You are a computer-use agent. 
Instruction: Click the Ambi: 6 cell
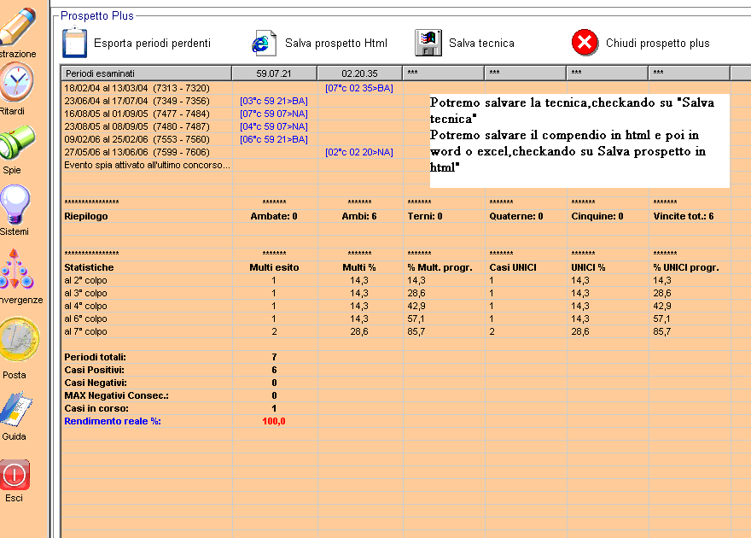359,216
